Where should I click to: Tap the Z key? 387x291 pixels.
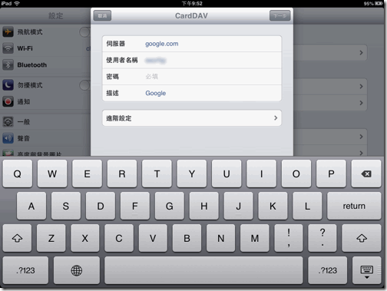(x=51, y=238)
